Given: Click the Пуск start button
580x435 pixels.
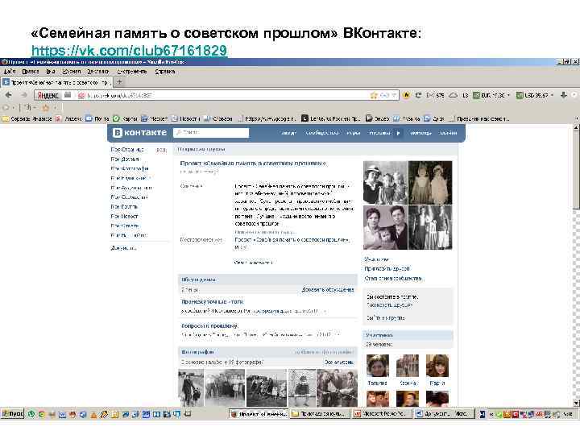Looking at the screenshot, I should pyautogui.click(x=12, y=413).
